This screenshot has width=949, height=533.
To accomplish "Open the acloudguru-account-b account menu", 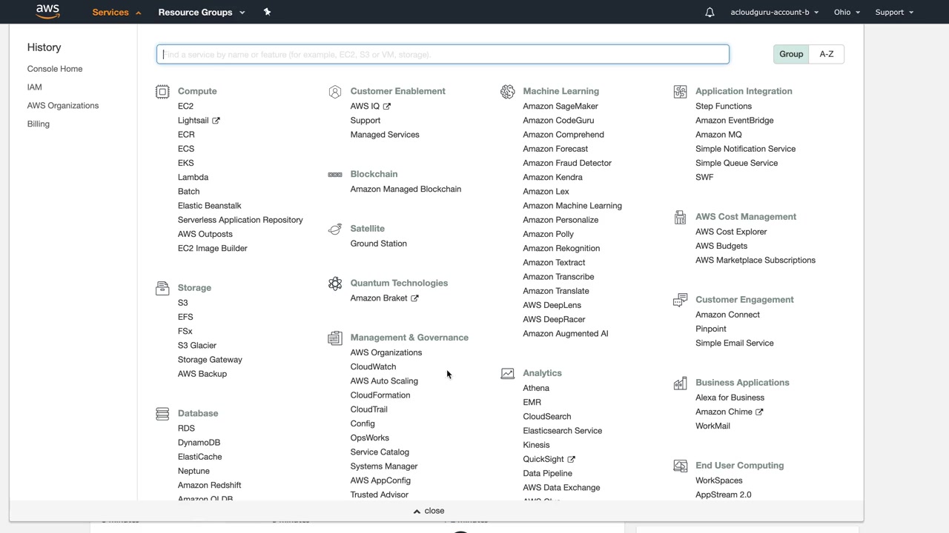I will 774,13.
